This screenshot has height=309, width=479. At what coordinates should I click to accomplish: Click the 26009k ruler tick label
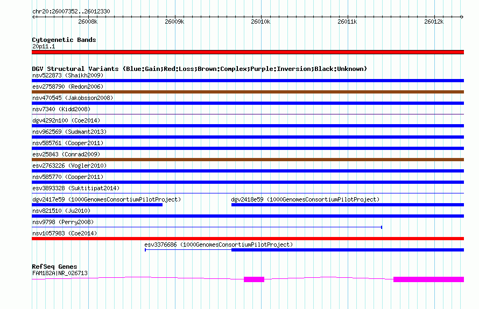tap(174, 21)
